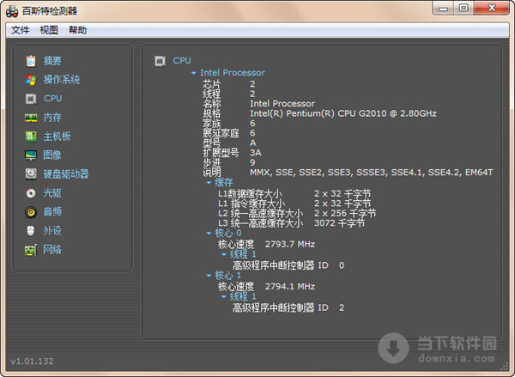Click the L1 指令缓存大小 row
This screenshot has width=515, height=377.
[x=294, y=204]
